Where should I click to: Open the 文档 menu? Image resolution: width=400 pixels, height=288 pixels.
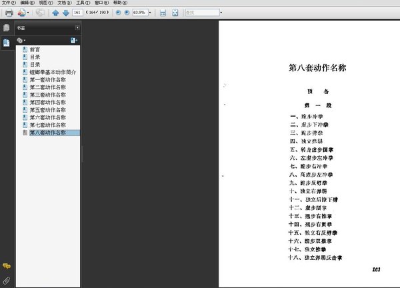(65, 3)
